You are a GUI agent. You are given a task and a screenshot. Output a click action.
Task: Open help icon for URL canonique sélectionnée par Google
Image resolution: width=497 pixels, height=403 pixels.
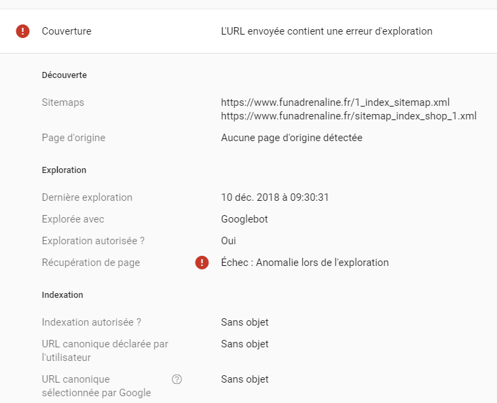(x=177, y=379)
